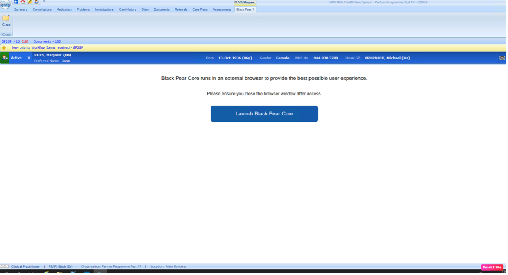Click Clinical Practitioner in status bar

pyautogui.click(x=26, y=266)
